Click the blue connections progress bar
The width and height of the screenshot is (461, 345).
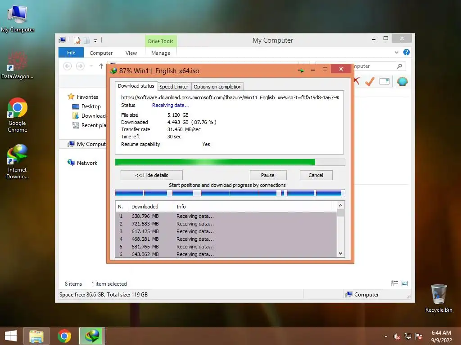coord(230,193)
